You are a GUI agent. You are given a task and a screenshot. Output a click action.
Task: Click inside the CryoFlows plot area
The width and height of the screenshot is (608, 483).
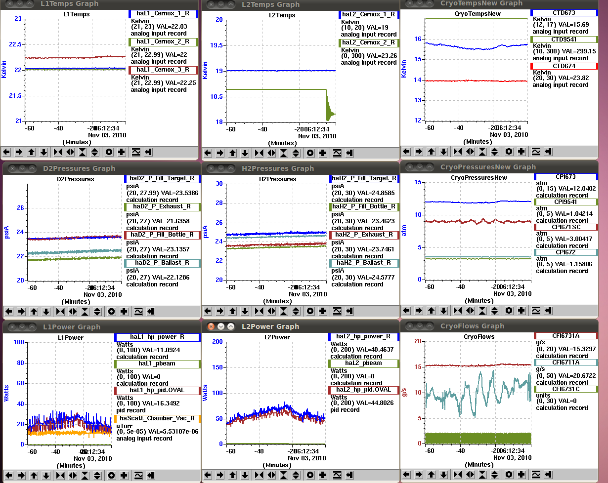coord(478,393)
